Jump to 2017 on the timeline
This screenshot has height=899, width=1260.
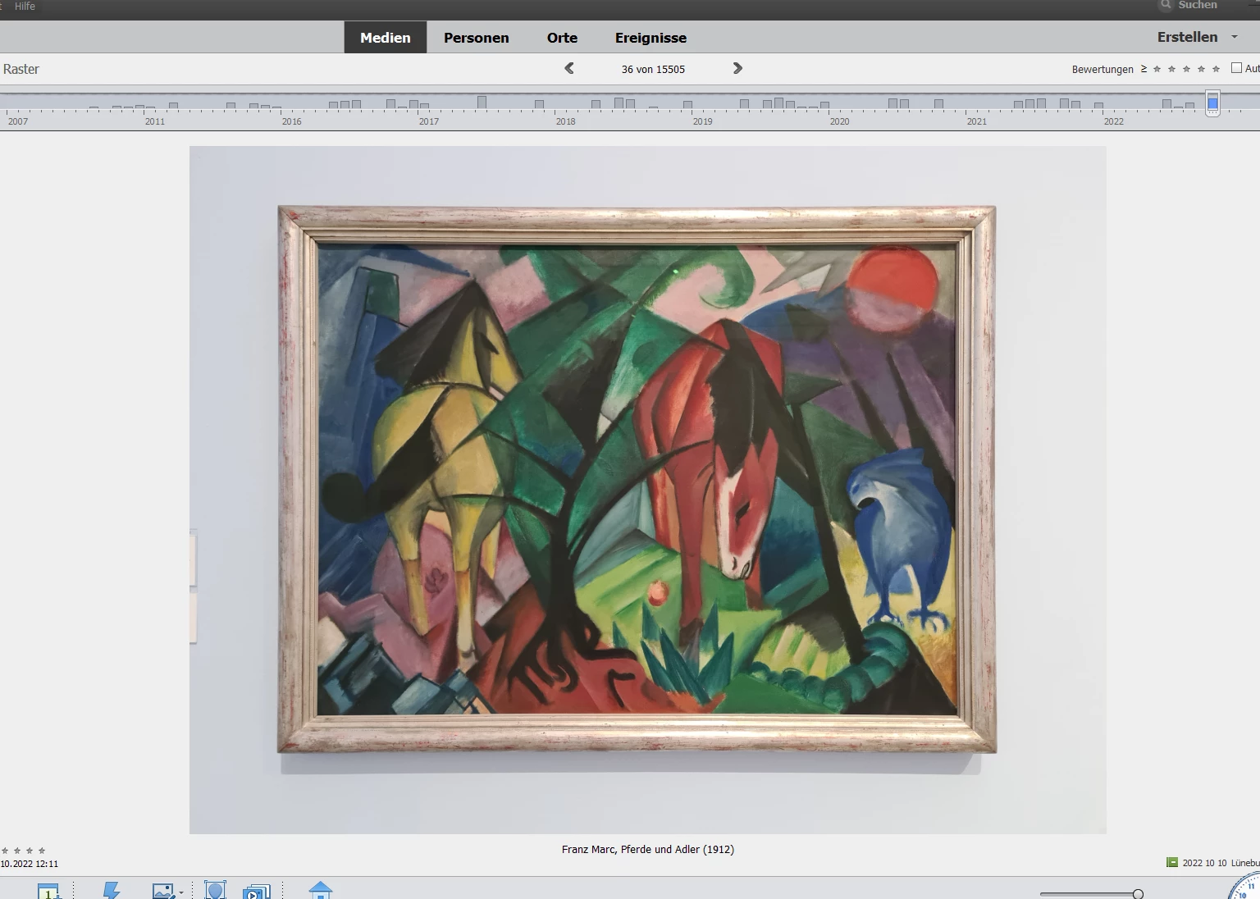coord(428,121)
